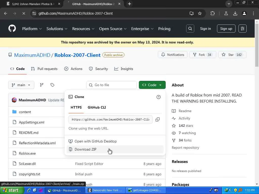This screenshot has height=194, width=259.
Task: Expand the Solutions menu
Action: (x=57, y=29)
